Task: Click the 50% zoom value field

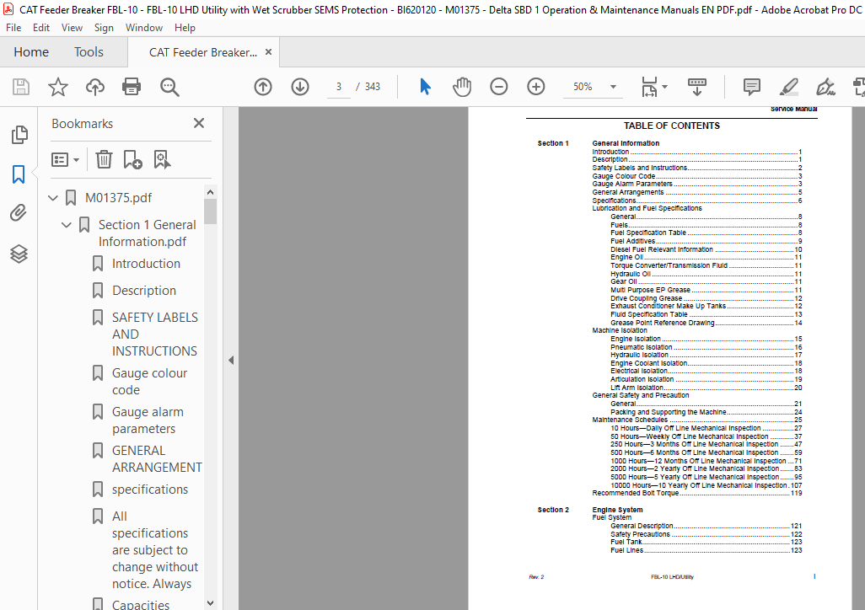Action: point(583,87)
